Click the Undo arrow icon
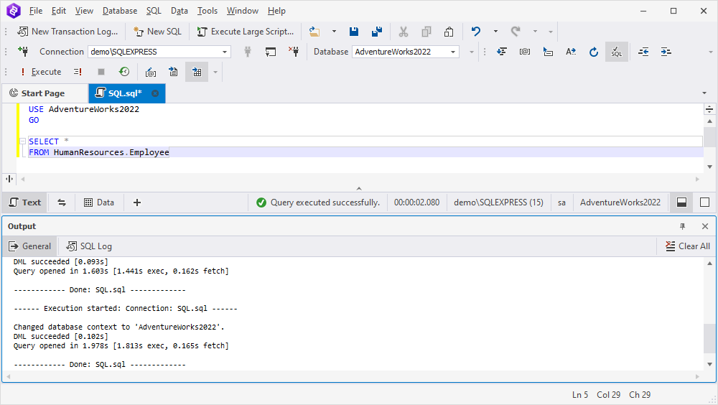This screenshot has height=405, width=718. (x=476, y=32)
